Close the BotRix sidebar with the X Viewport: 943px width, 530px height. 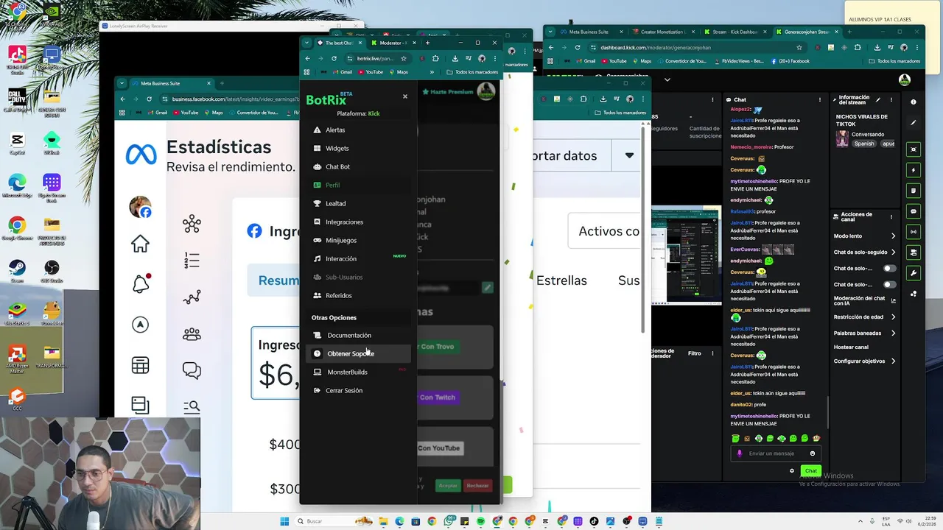[404, 96]
